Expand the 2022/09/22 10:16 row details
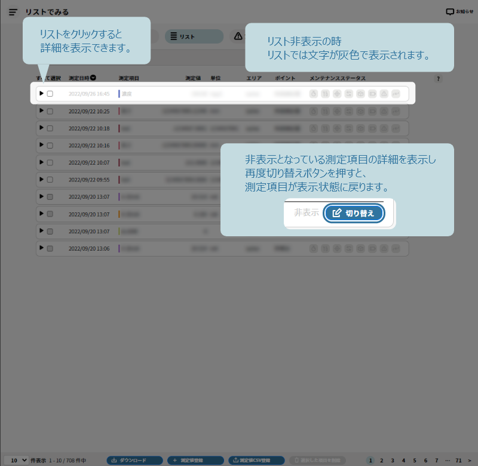 pyautogui.click(x=41, y=144)
